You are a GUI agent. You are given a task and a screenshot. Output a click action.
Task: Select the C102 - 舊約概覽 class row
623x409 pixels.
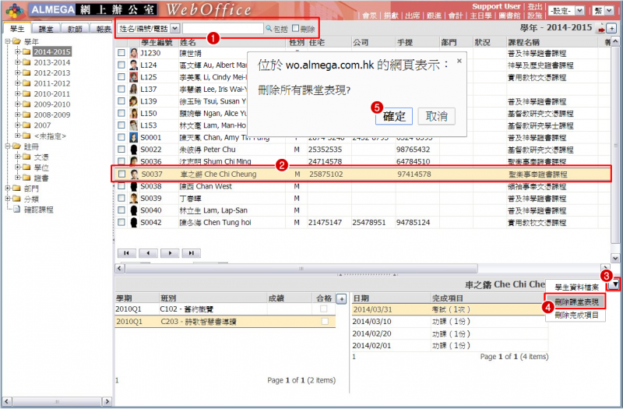tap(225, 309)
